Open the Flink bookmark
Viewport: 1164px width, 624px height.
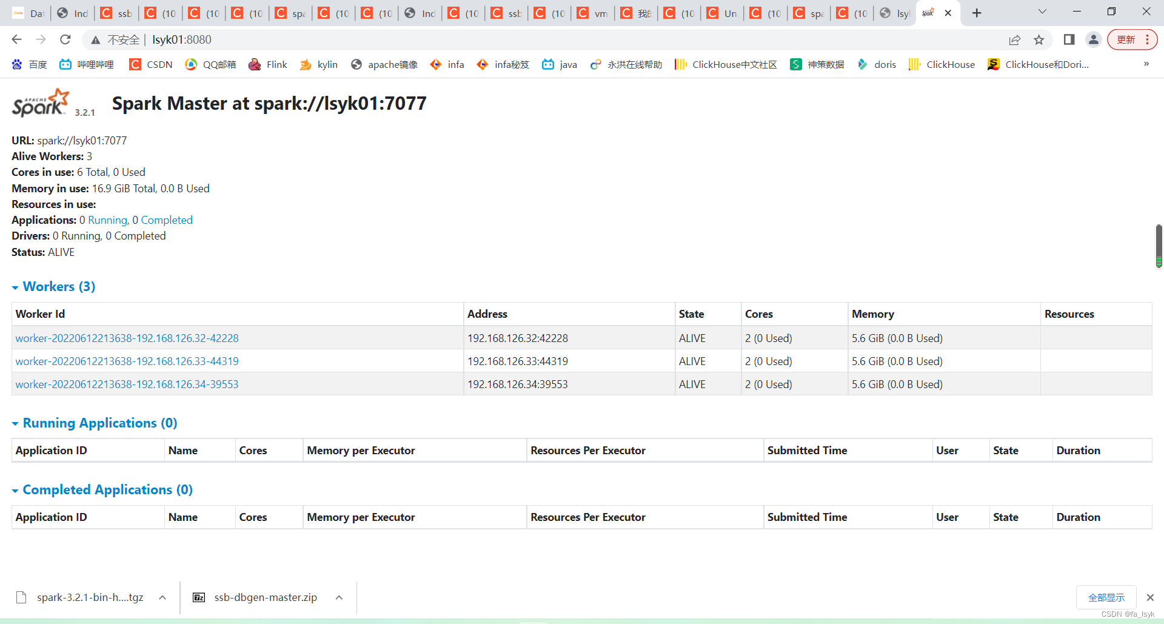(x=268, y=64)
